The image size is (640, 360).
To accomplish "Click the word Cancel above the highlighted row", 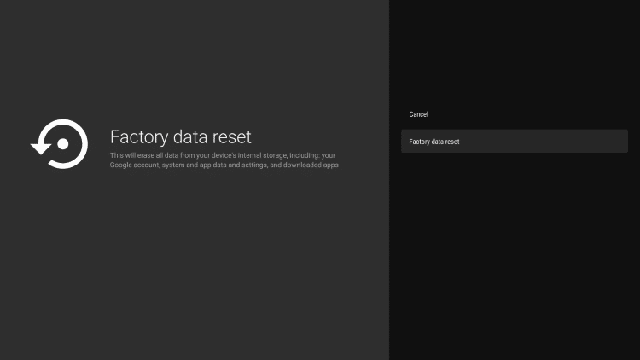I will (x=418, y=114).
